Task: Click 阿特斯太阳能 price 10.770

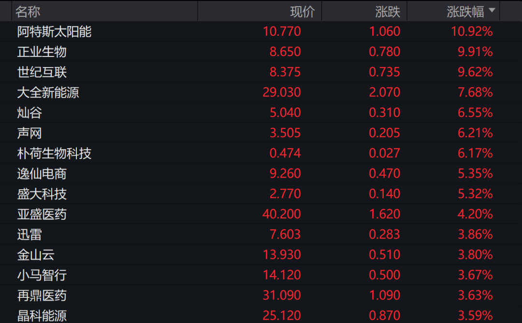Action: click(282, 32)
